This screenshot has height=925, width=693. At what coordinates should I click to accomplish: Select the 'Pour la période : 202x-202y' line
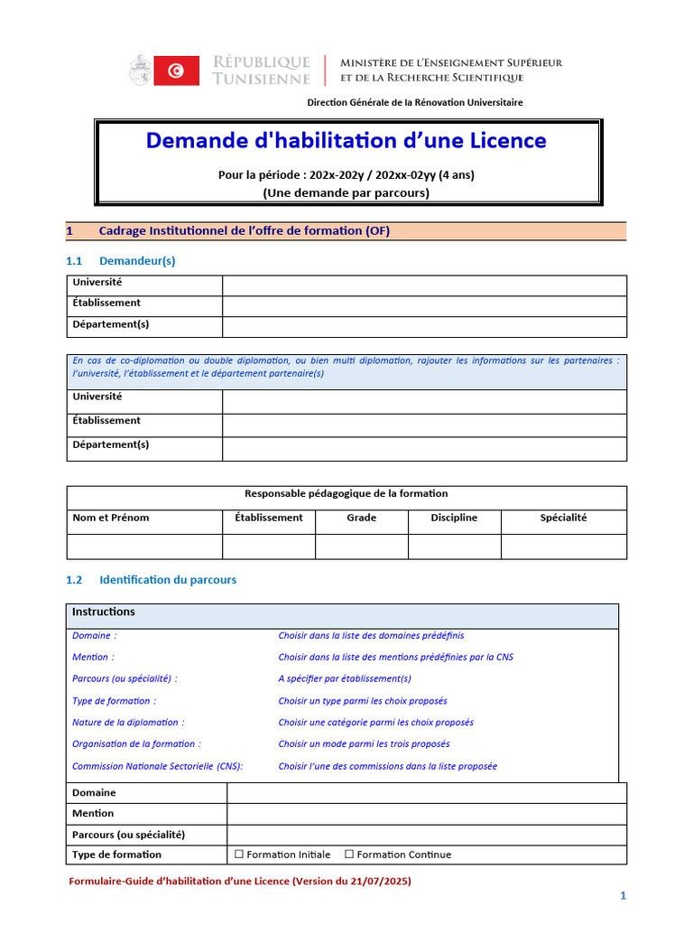(x=346, y=174)
